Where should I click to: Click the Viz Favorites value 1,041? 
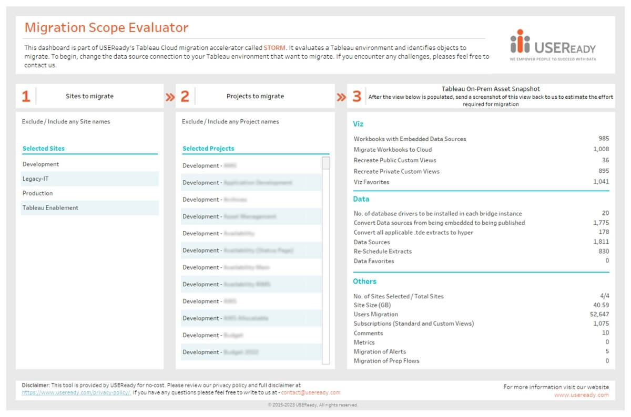click(601, 182)
